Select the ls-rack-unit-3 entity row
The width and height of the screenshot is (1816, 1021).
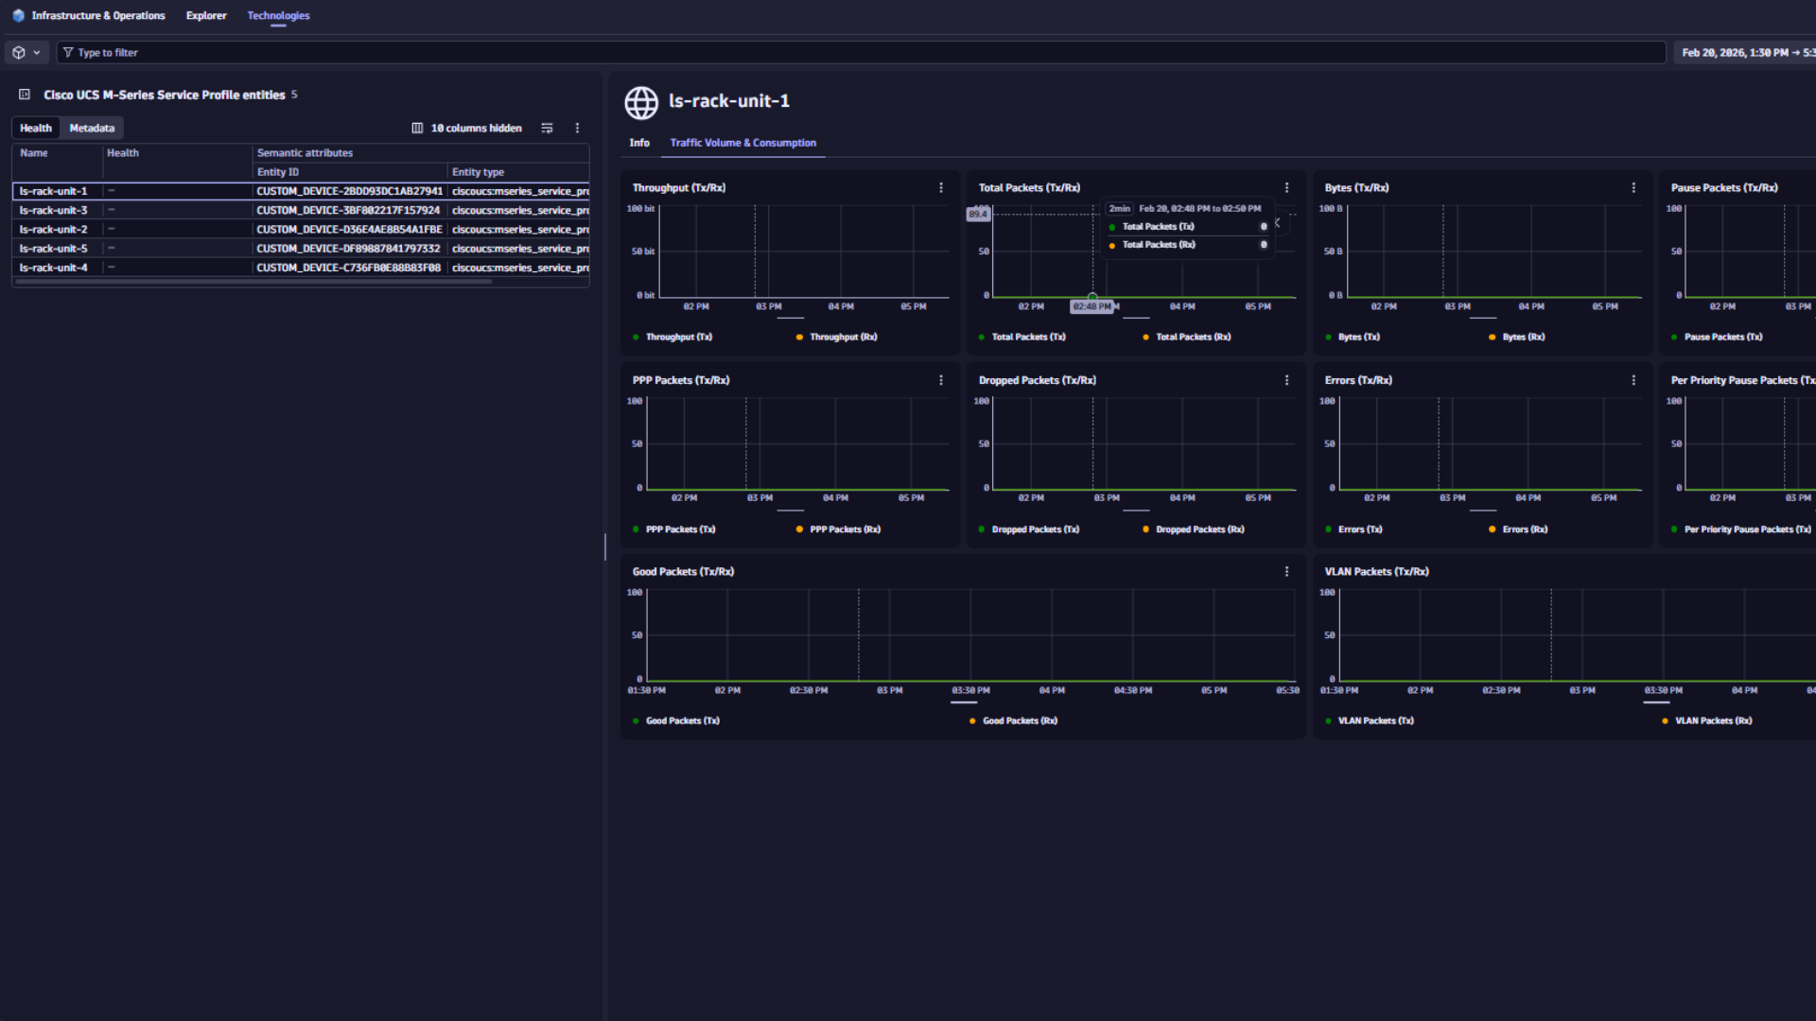(x=54, y=210)
